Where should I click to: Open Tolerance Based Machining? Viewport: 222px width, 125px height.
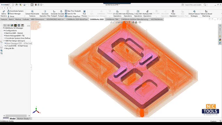(x=206, y=14)
